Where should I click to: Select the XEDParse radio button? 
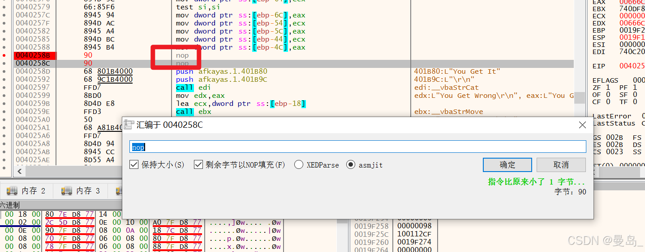pyautogui.click(x=299, y=165)
